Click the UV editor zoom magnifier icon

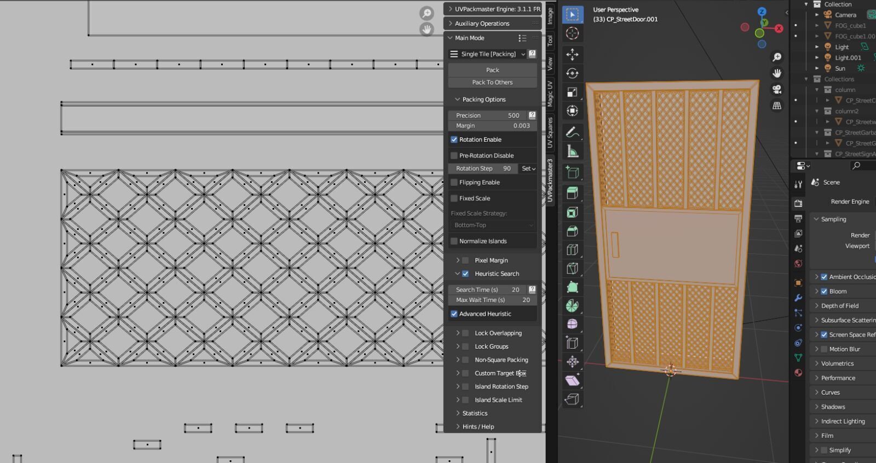coord(427,13)
